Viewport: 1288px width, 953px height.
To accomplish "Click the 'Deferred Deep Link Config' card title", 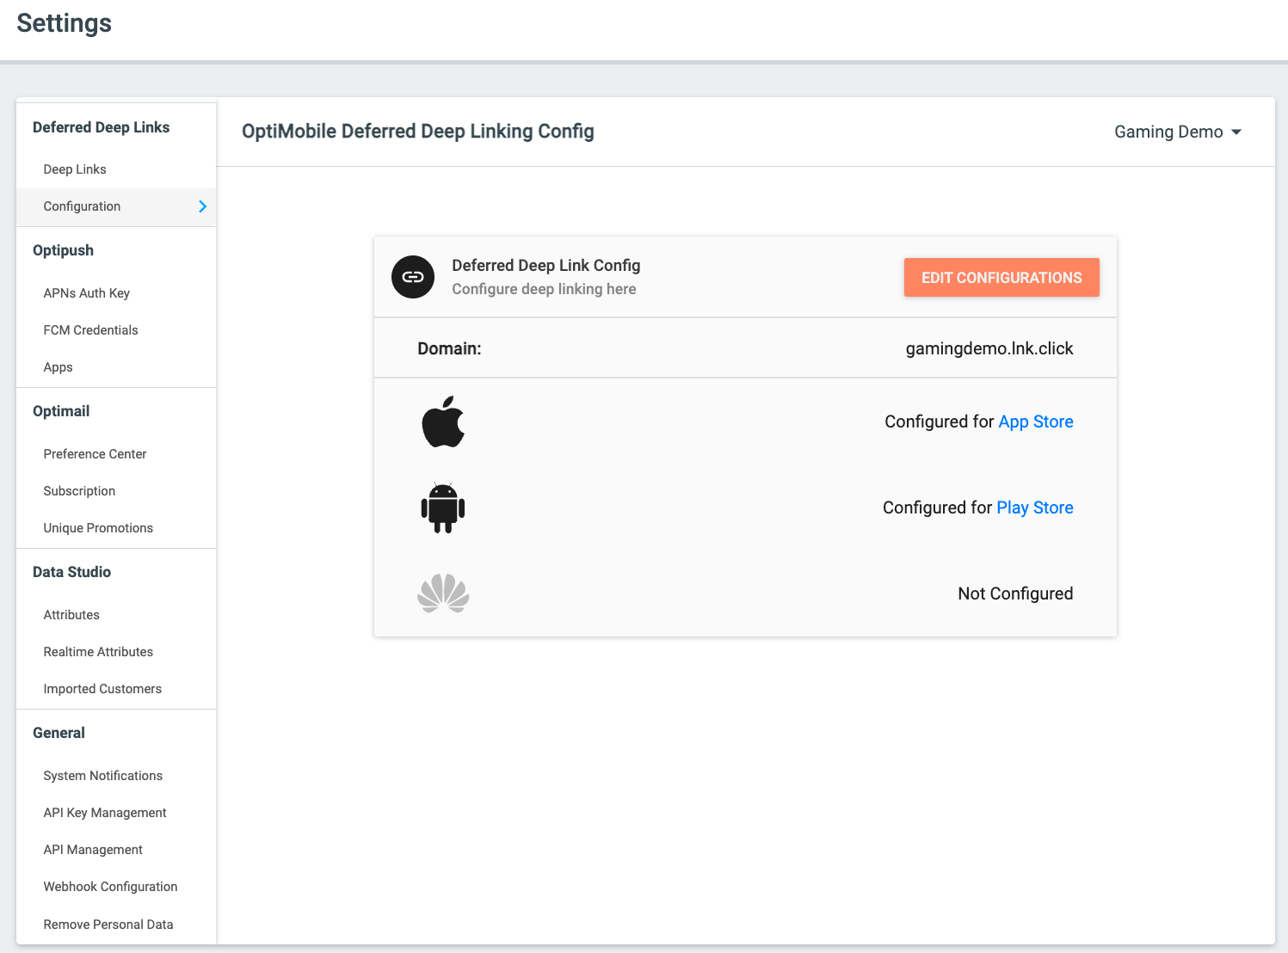I will coord(546,266).
